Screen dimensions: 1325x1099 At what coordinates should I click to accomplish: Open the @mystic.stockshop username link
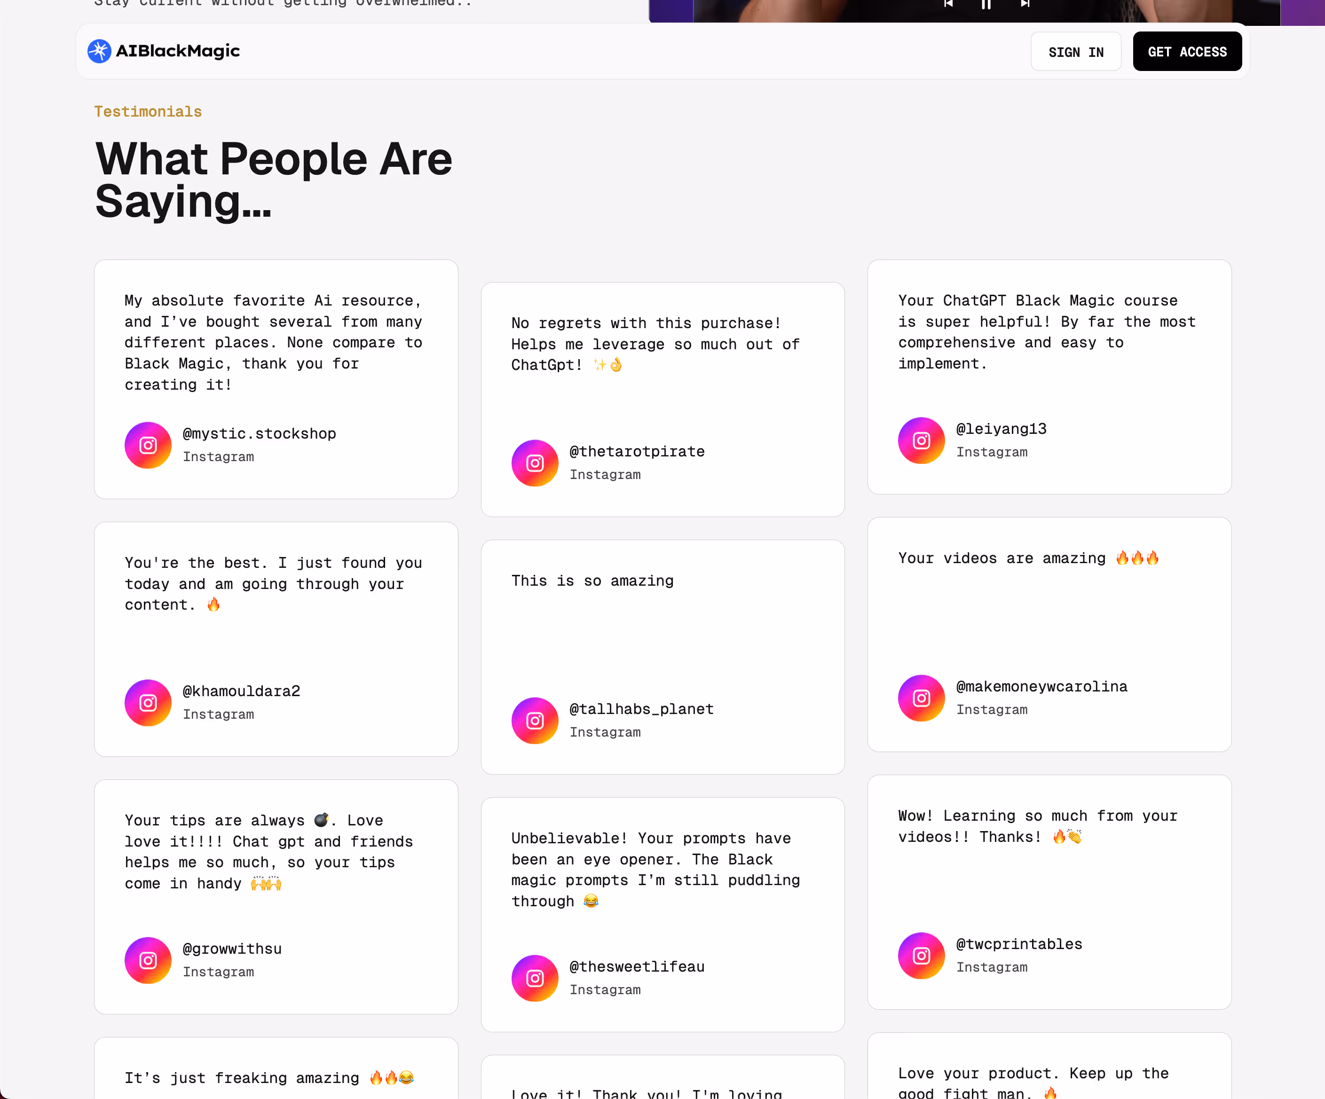coord(260,433)
